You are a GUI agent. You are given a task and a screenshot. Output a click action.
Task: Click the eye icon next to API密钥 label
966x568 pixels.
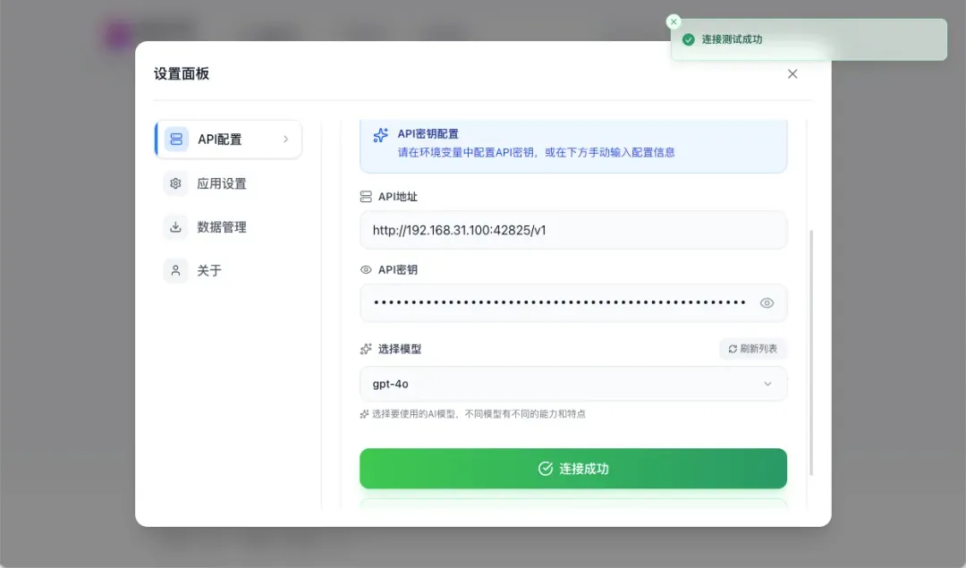[366, 270]
